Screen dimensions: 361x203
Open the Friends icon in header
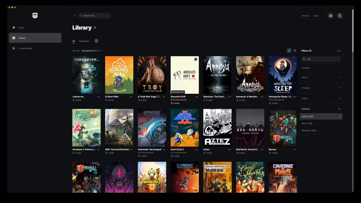[330, 16]
